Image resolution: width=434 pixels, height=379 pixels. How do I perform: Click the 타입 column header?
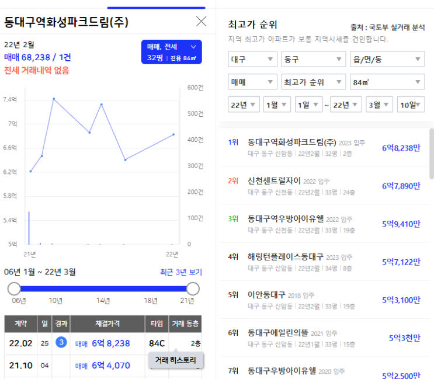[157, 324]
